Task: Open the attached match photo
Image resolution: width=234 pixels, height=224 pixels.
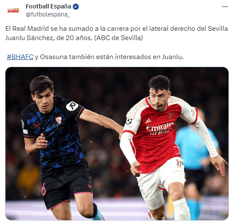Action: tap(117, 143)
